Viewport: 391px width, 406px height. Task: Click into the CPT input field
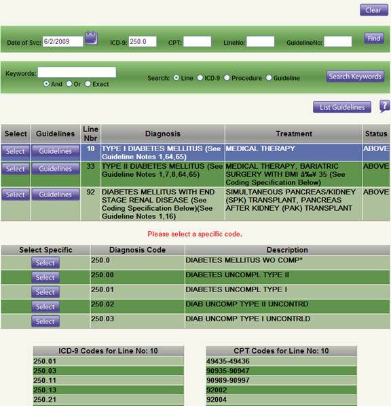pos(198,41)
